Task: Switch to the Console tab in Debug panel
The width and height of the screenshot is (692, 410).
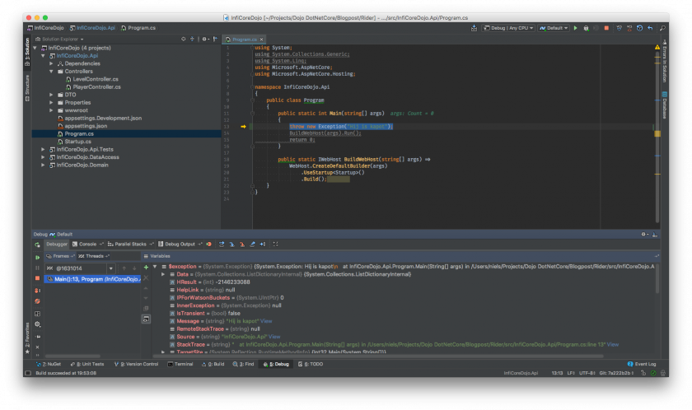Action: point(87,245)
